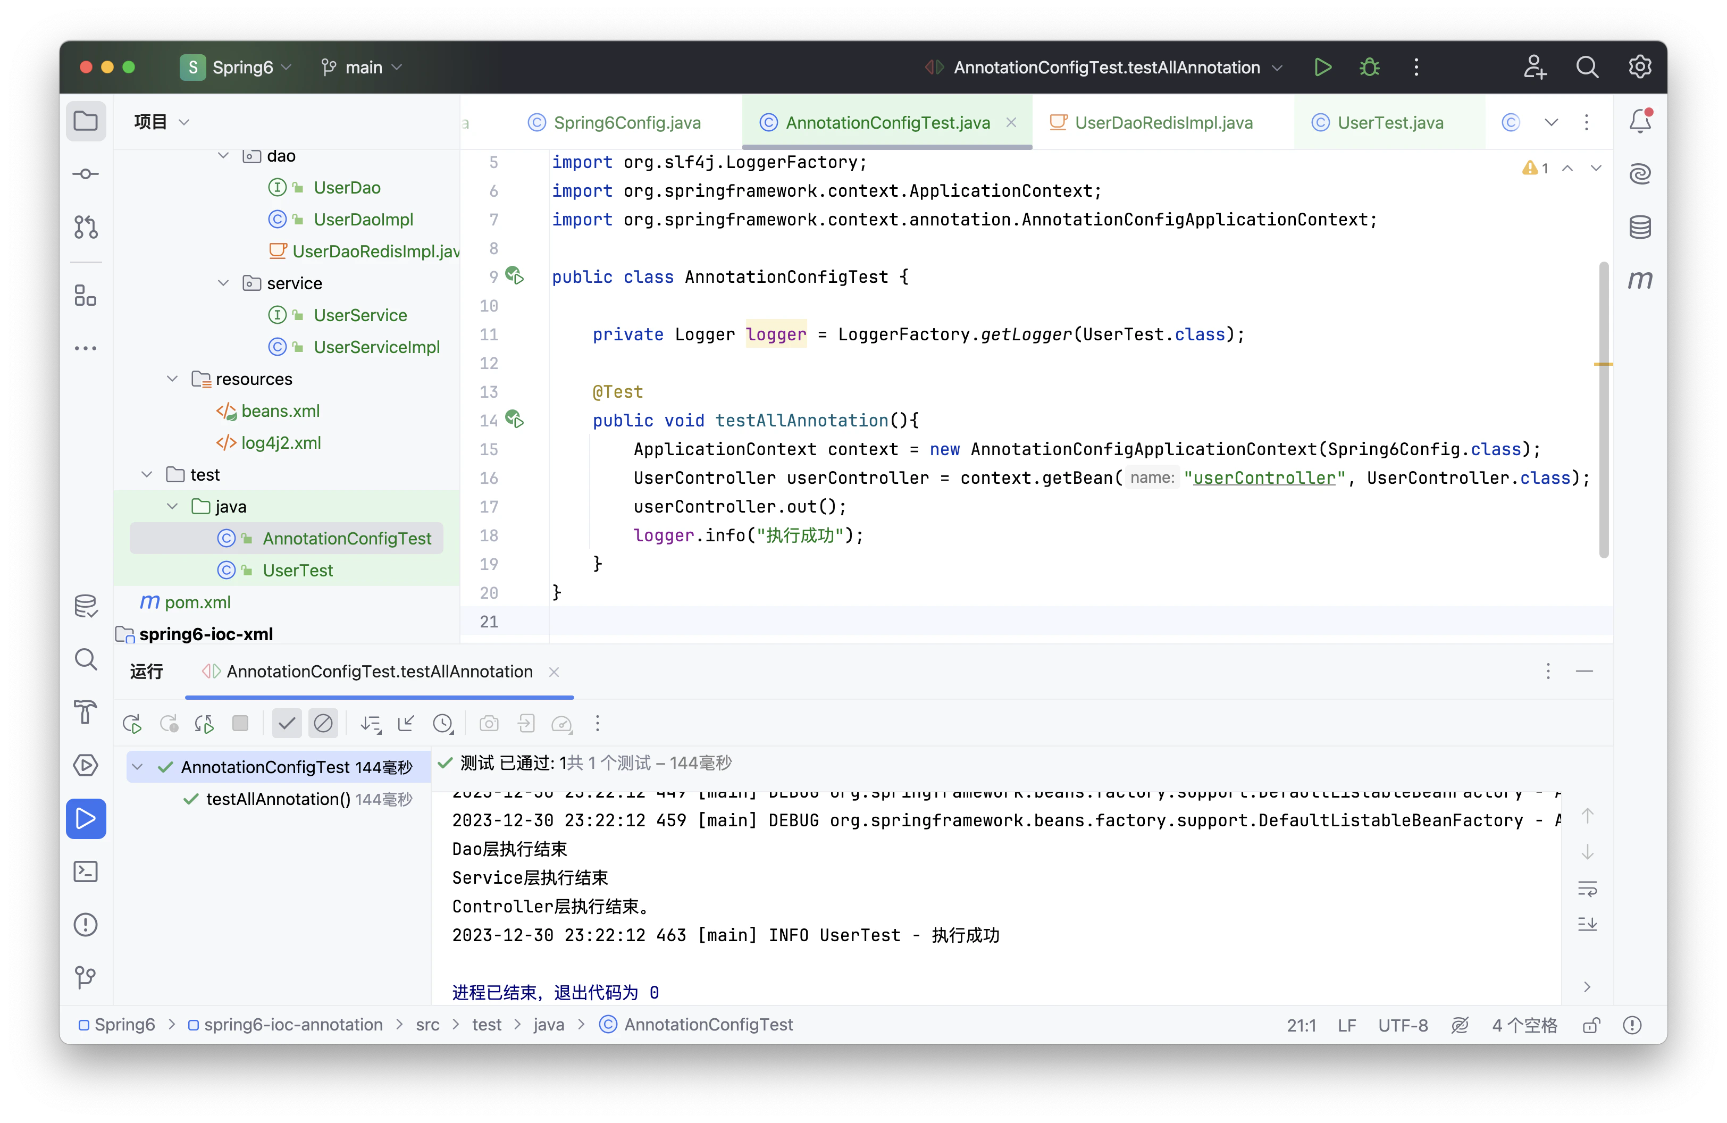Open the Notifications bell icon
This screenshot has width=1727, height=1123.
[1640, 121]
